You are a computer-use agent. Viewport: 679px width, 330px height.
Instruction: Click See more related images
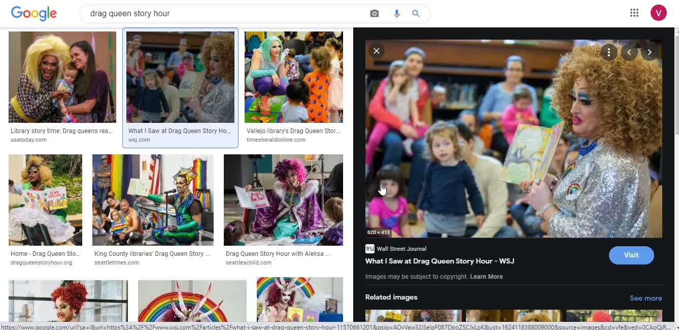(x=646, y=298)
